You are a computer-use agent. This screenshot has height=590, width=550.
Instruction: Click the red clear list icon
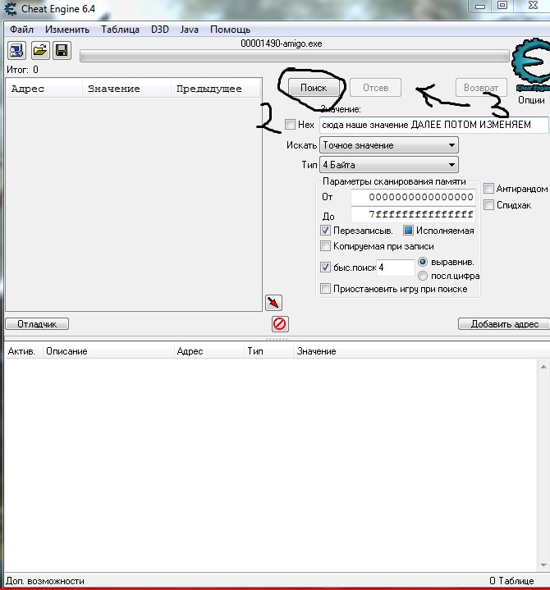[x=280, y=324]
